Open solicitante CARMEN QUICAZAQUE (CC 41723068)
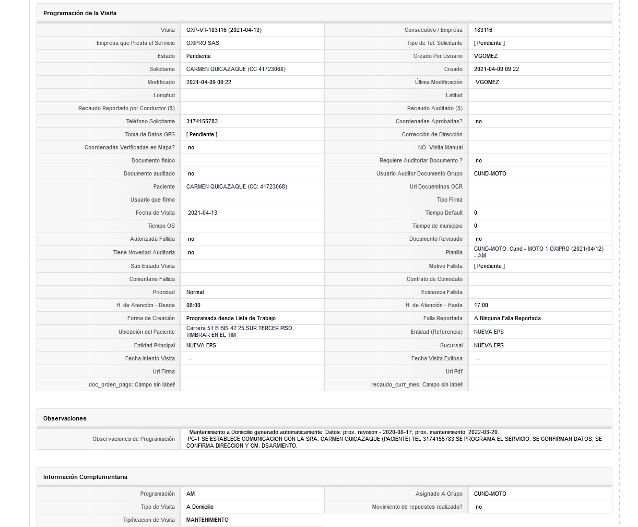 coord(235,69)
